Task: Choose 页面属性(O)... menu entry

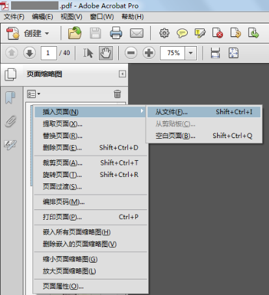Action: [x=90, y=287]
